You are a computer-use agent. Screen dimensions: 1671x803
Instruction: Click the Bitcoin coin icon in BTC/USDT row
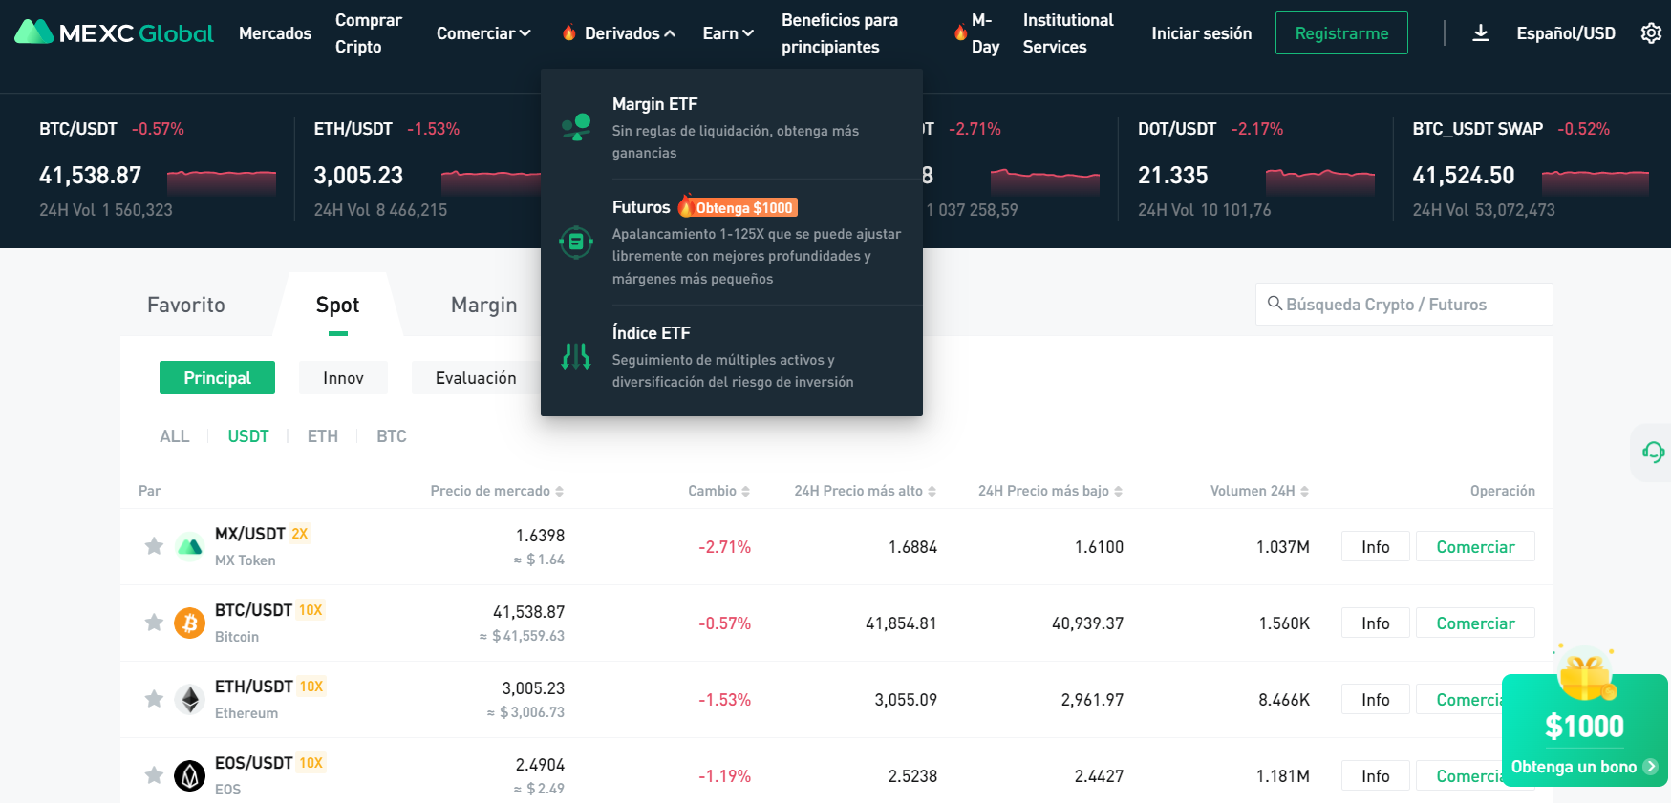[190, 623]
